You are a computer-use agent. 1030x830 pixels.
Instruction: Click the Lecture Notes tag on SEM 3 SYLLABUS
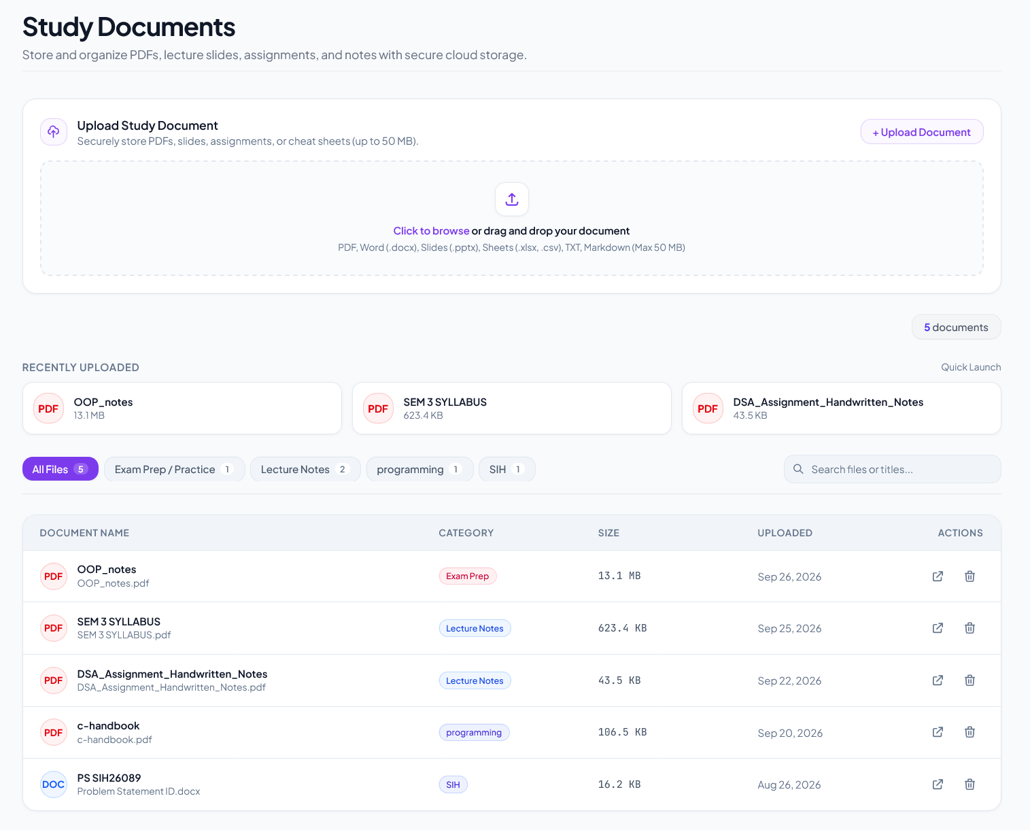(x=475, y=628)
